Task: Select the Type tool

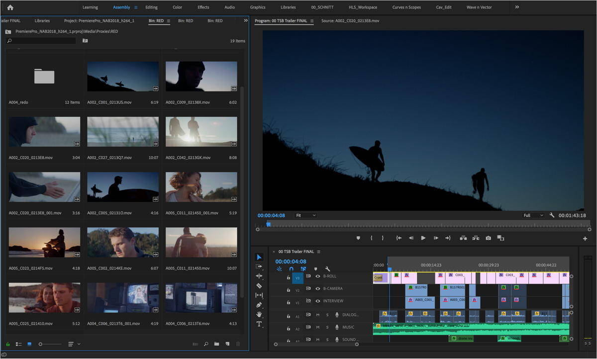Action: 259,324
